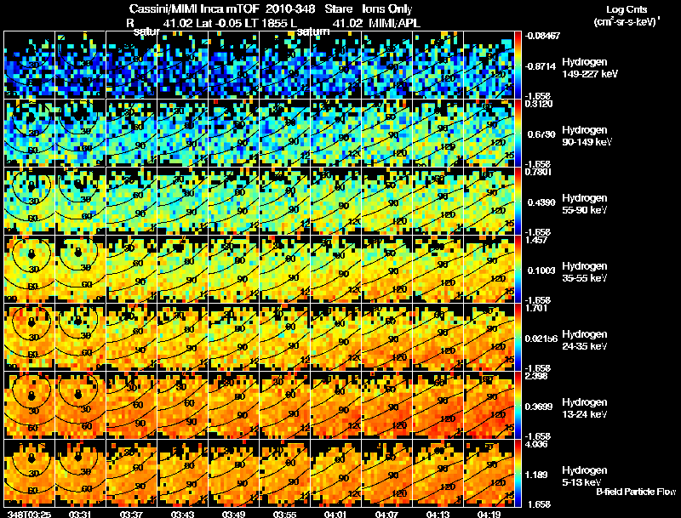The image size is (681, 518).
Task: Click the 'Hydrogen 90-149 keV' row label
Action: (x=587, y=136)
